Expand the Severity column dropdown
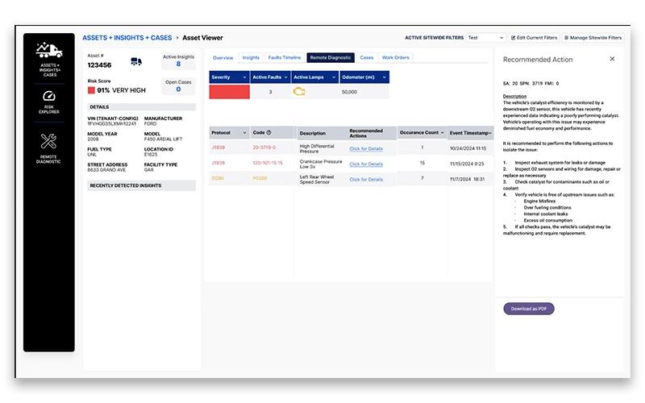The height and width of the screenshot is (403, 645). coord(244,77)
